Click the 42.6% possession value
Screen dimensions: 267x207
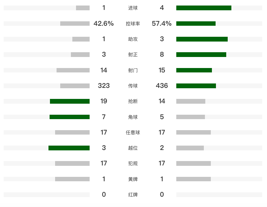point(104,24)
